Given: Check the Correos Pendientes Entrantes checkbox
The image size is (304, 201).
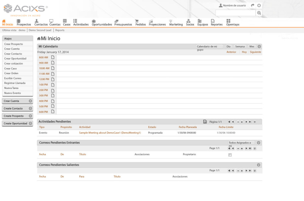Looking at the screenshot, I should point(230,155).
